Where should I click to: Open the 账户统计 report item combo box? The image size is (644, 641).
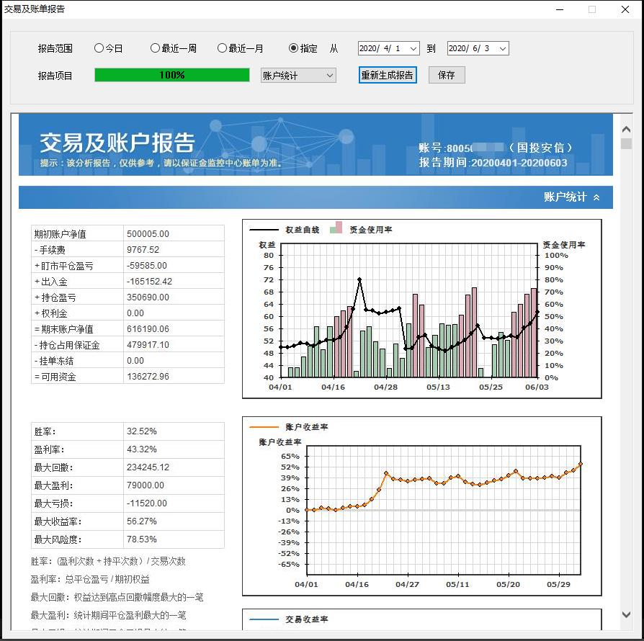[x=331, y=76]
